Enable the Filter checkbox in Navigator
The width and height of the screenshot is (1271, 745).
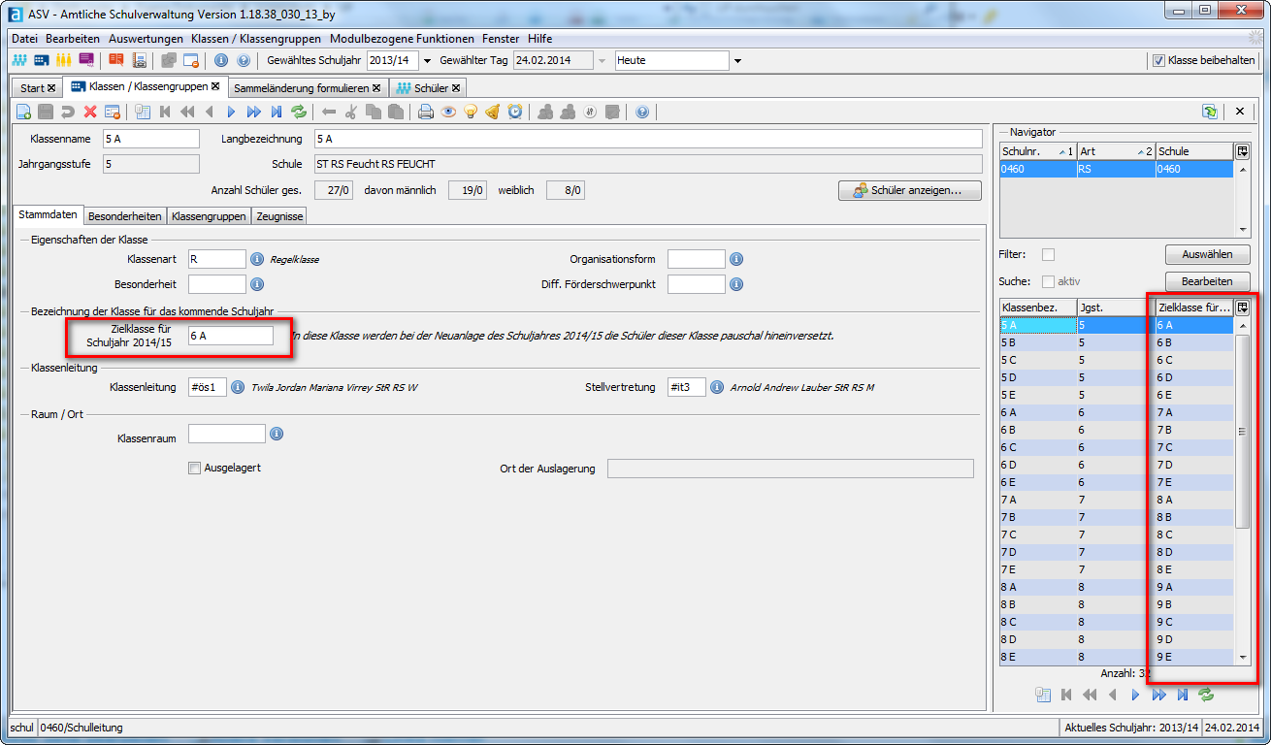(x=1048, y=255)
